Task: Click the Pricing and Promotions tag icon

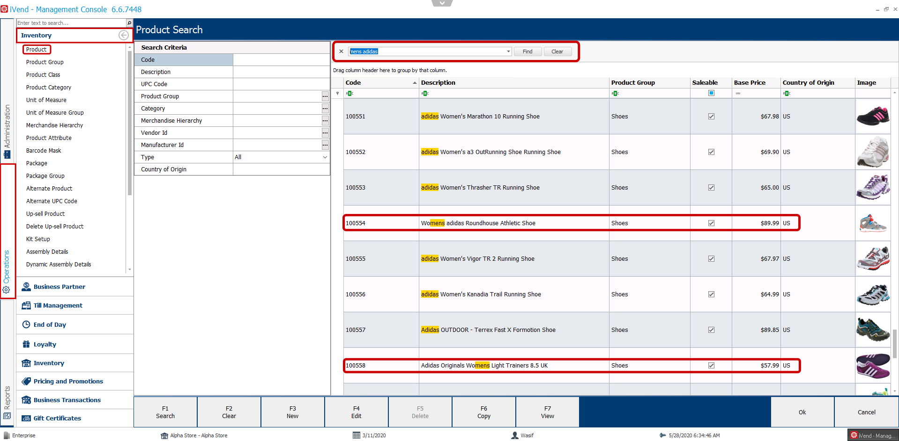Action: point(26,381)
